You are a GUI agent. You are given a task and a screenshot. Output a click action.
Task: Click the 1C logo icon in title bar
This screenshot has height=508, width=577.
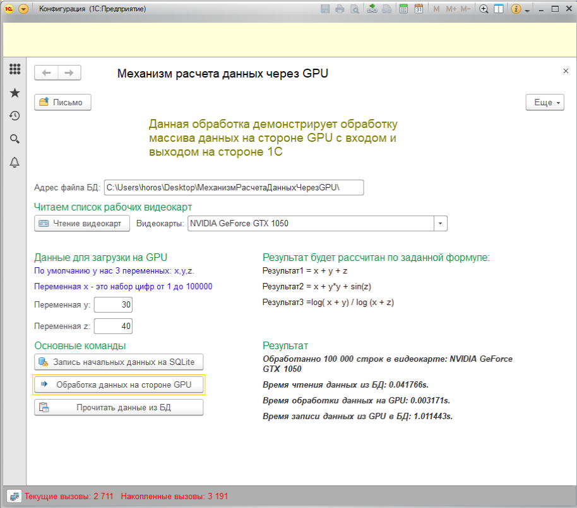pos(9,9)
